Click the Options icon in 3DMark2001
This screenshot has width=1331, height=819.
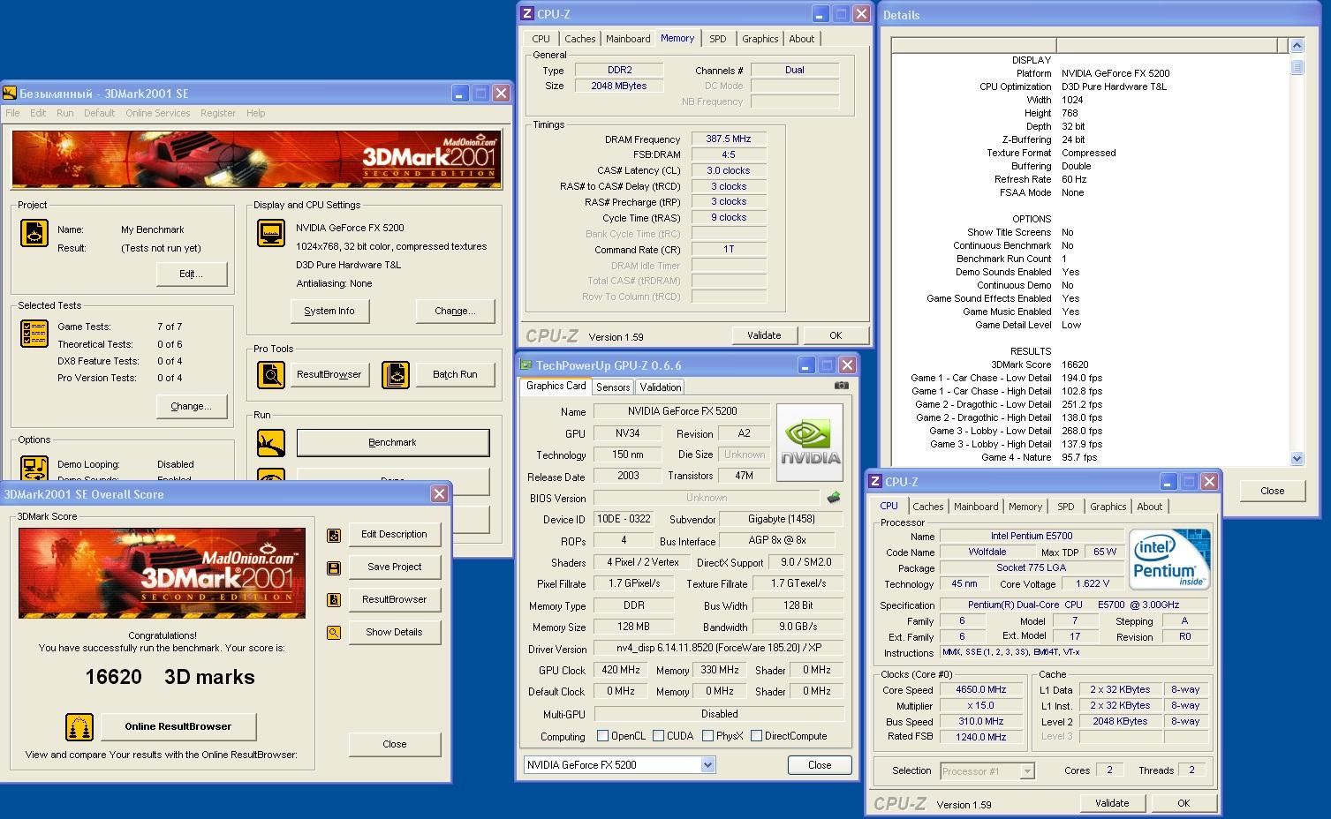34,467
